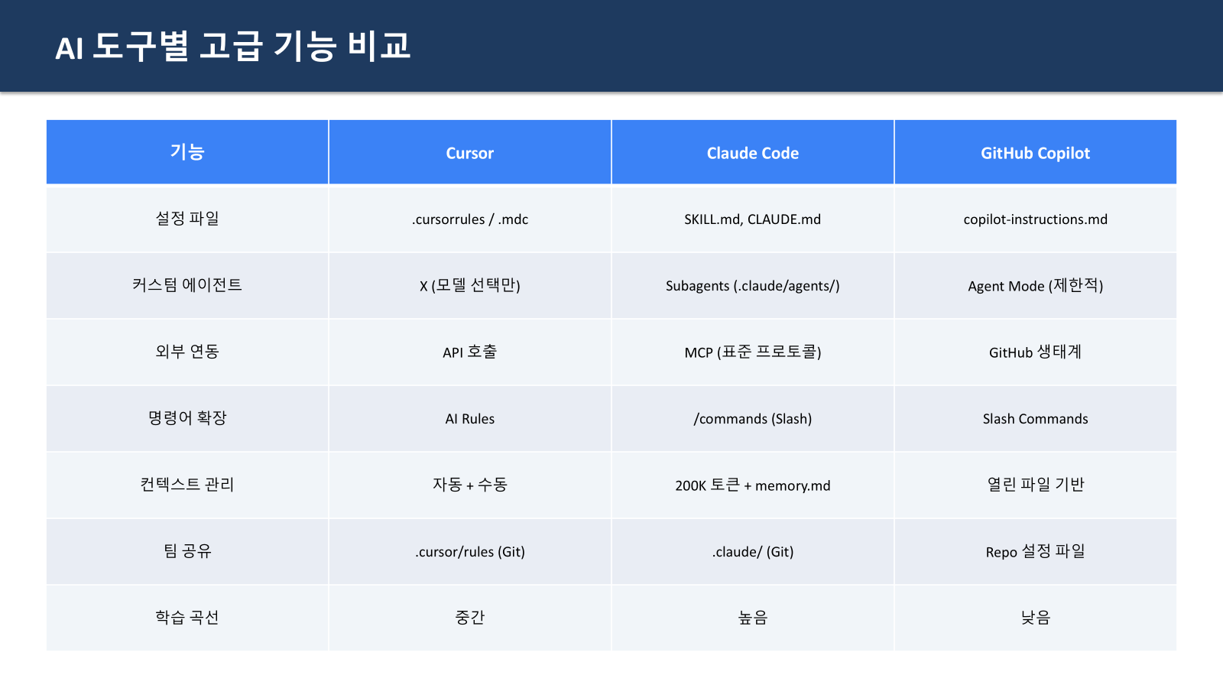1223x688 pixels.
Task: Select the 'Claude Code' column header
Action: click(x=753, y=152)
